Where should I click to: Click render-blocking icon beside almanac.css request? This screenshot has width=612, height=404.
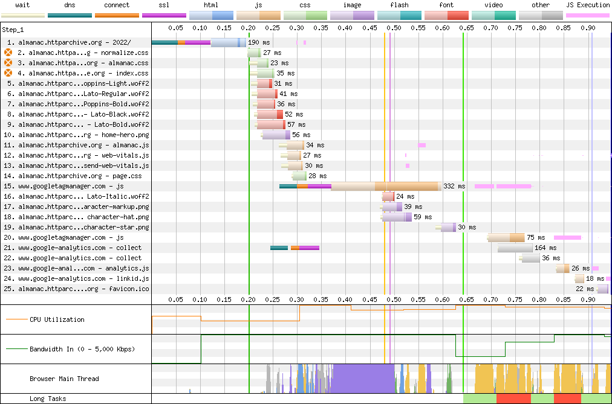(8, 63)
